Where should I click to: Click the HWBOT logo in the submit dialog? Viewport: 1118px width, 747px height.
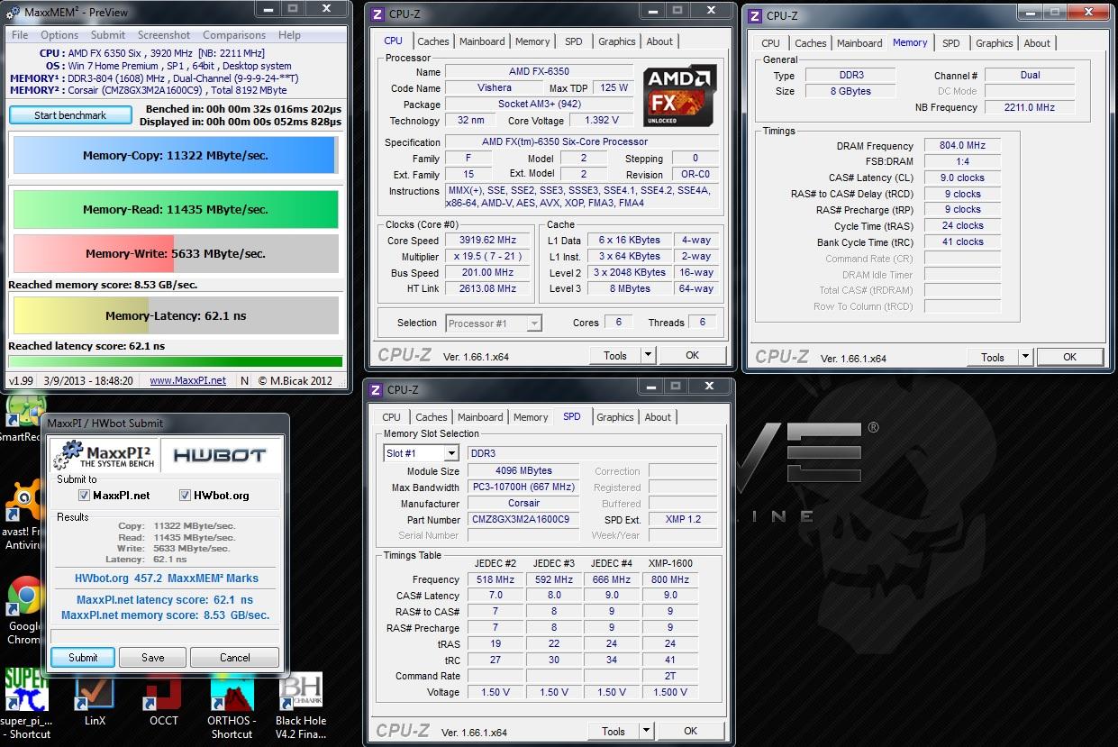point(219,455)
